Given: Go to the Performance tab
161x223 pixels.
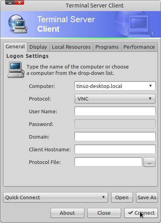Looking at the screenshot, I should (139, 47).
